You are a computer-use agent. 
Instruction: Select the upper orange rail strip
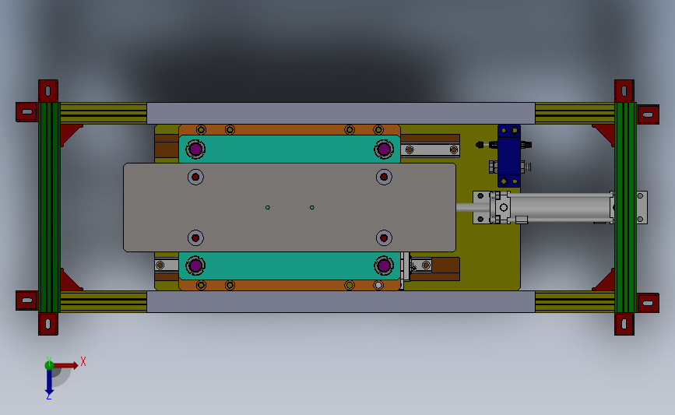pyautogui.click(x=290, y=129)
